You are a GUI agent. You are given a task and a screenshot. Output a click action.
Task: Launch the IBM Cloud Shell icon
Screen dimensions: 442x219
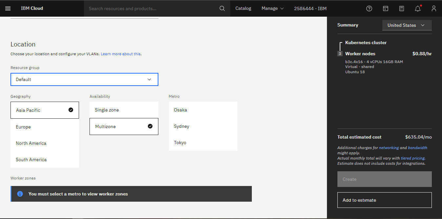click(x=386, y=8)
